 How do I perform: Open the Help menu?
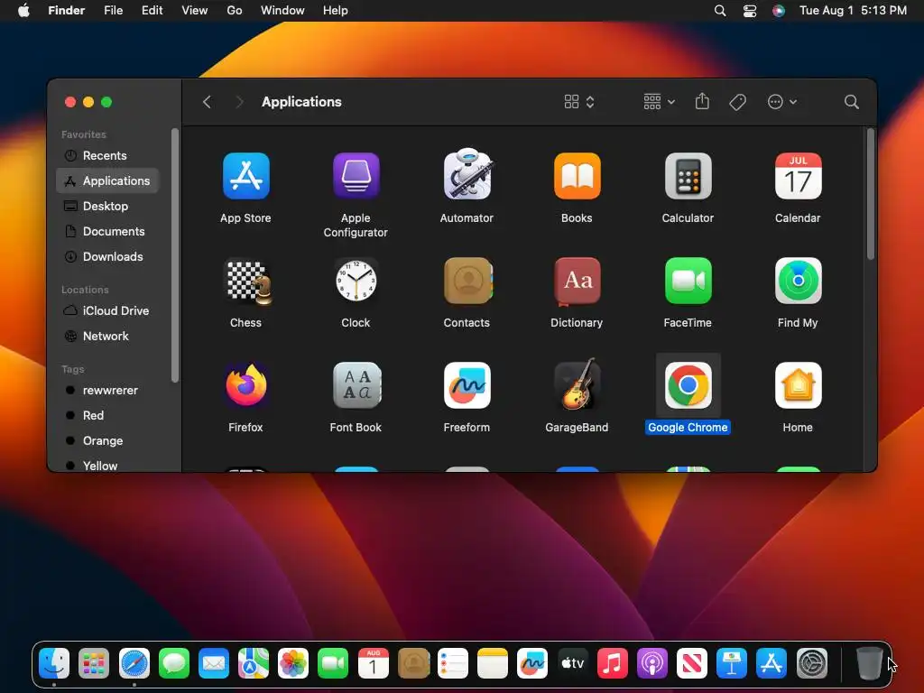click(x=336, y=11)
